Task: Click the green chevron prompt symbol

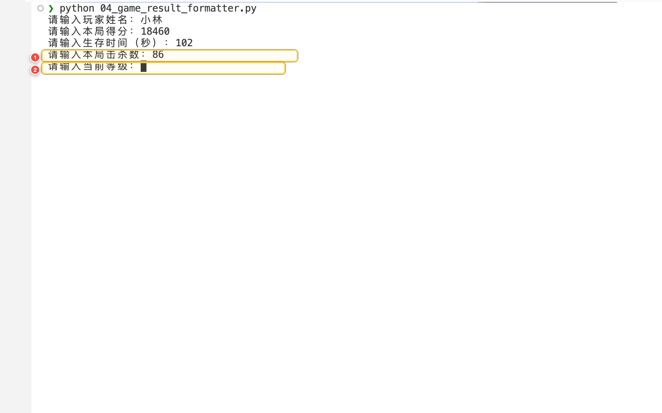Action: pos(51,8)
